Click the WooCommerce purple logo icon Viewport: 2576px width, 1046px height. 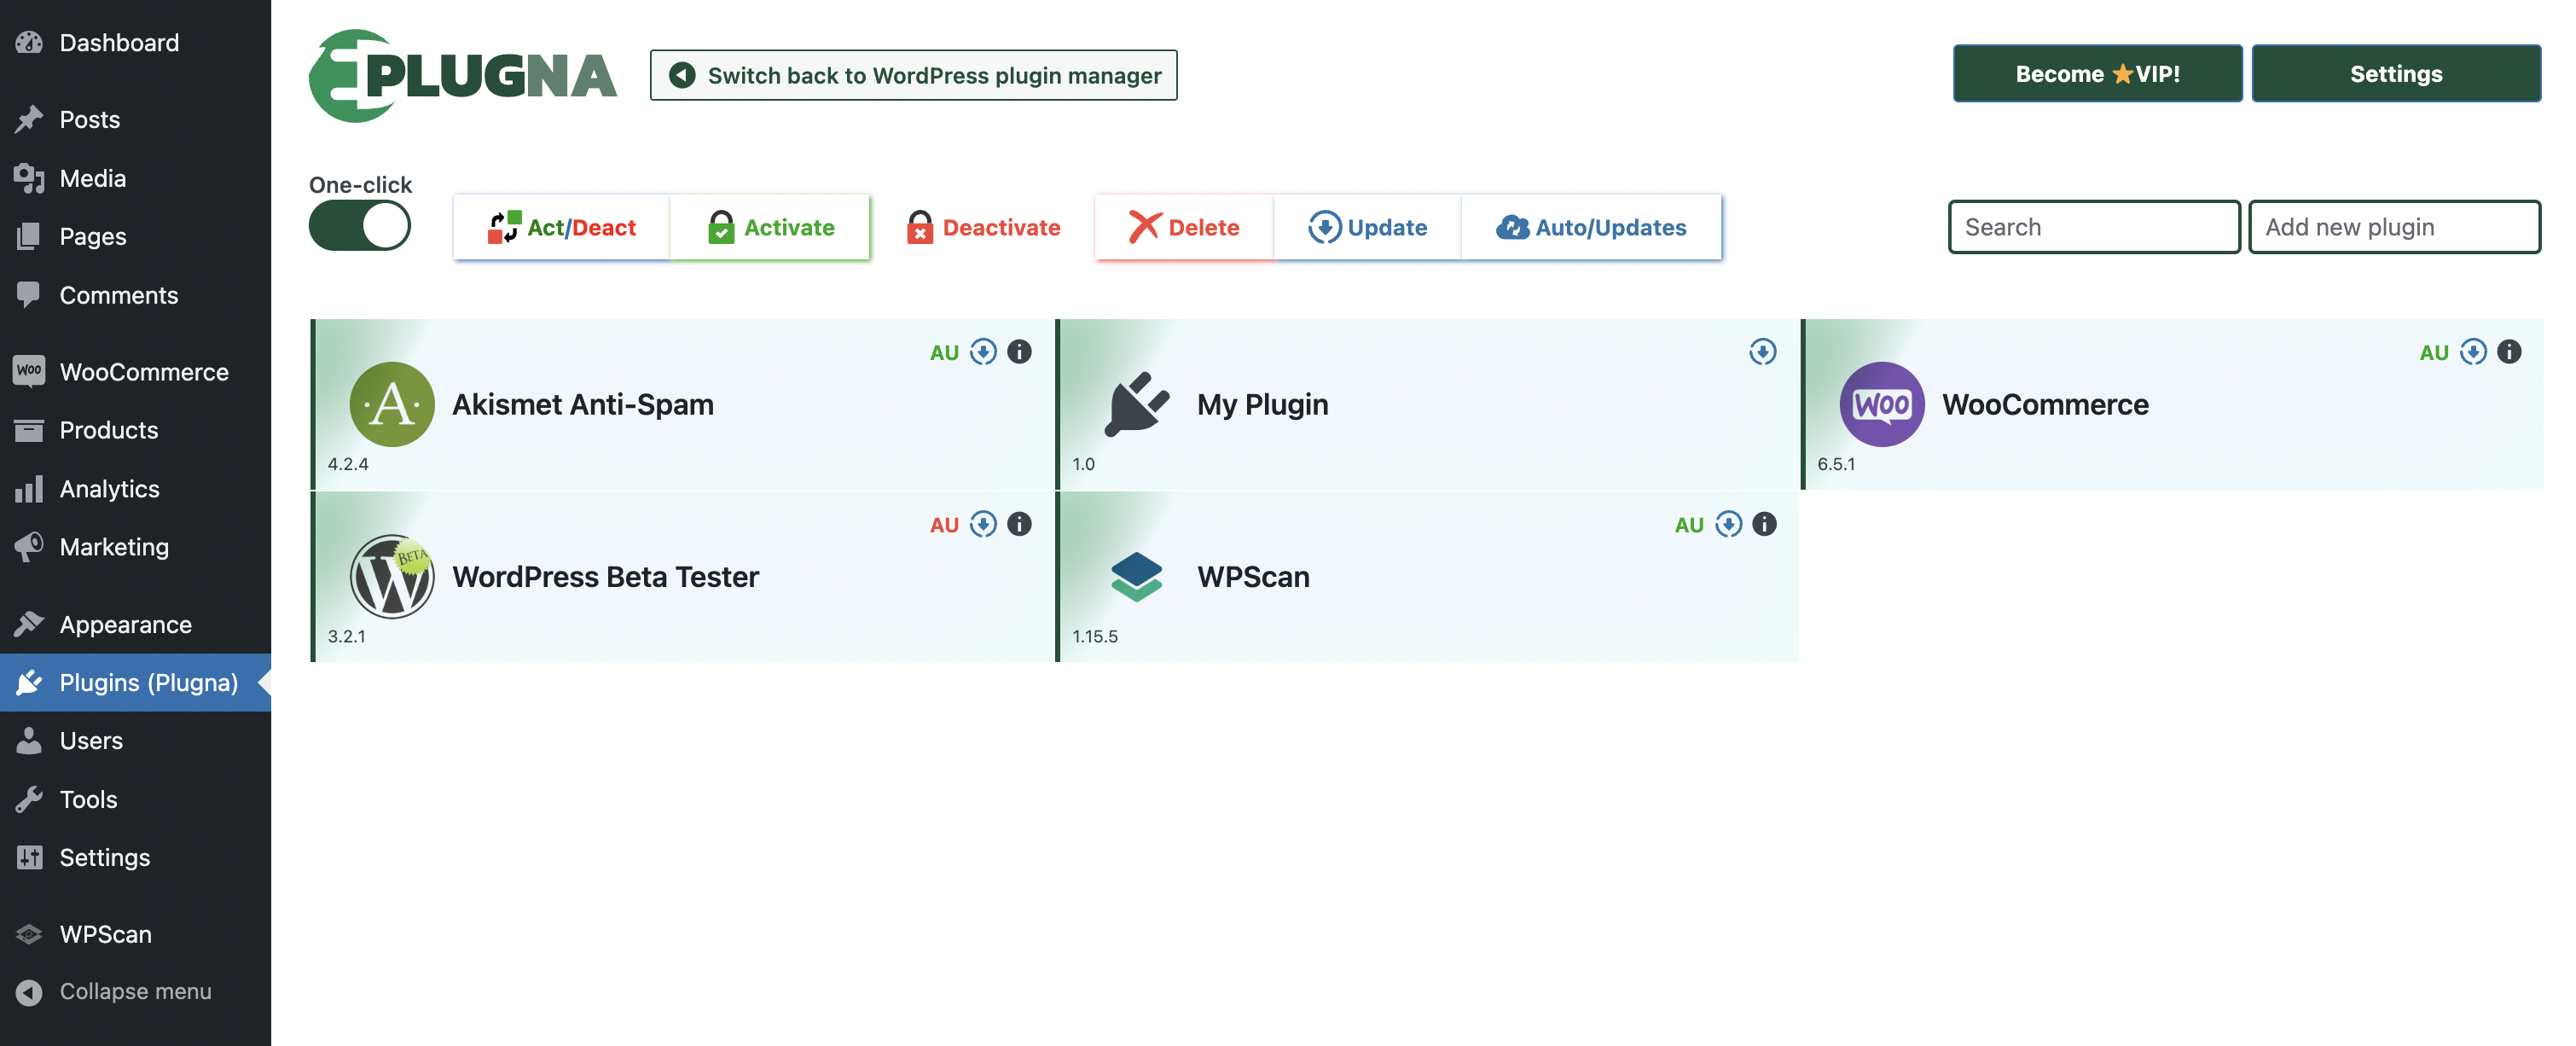point(1882,404)
